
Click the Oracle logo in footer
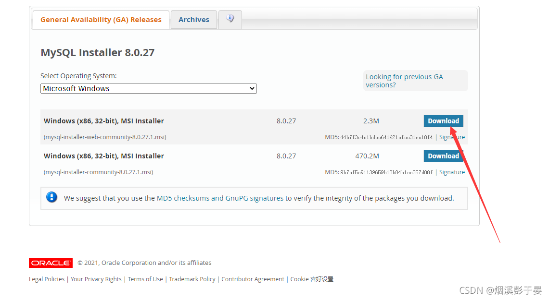point(51,263)
